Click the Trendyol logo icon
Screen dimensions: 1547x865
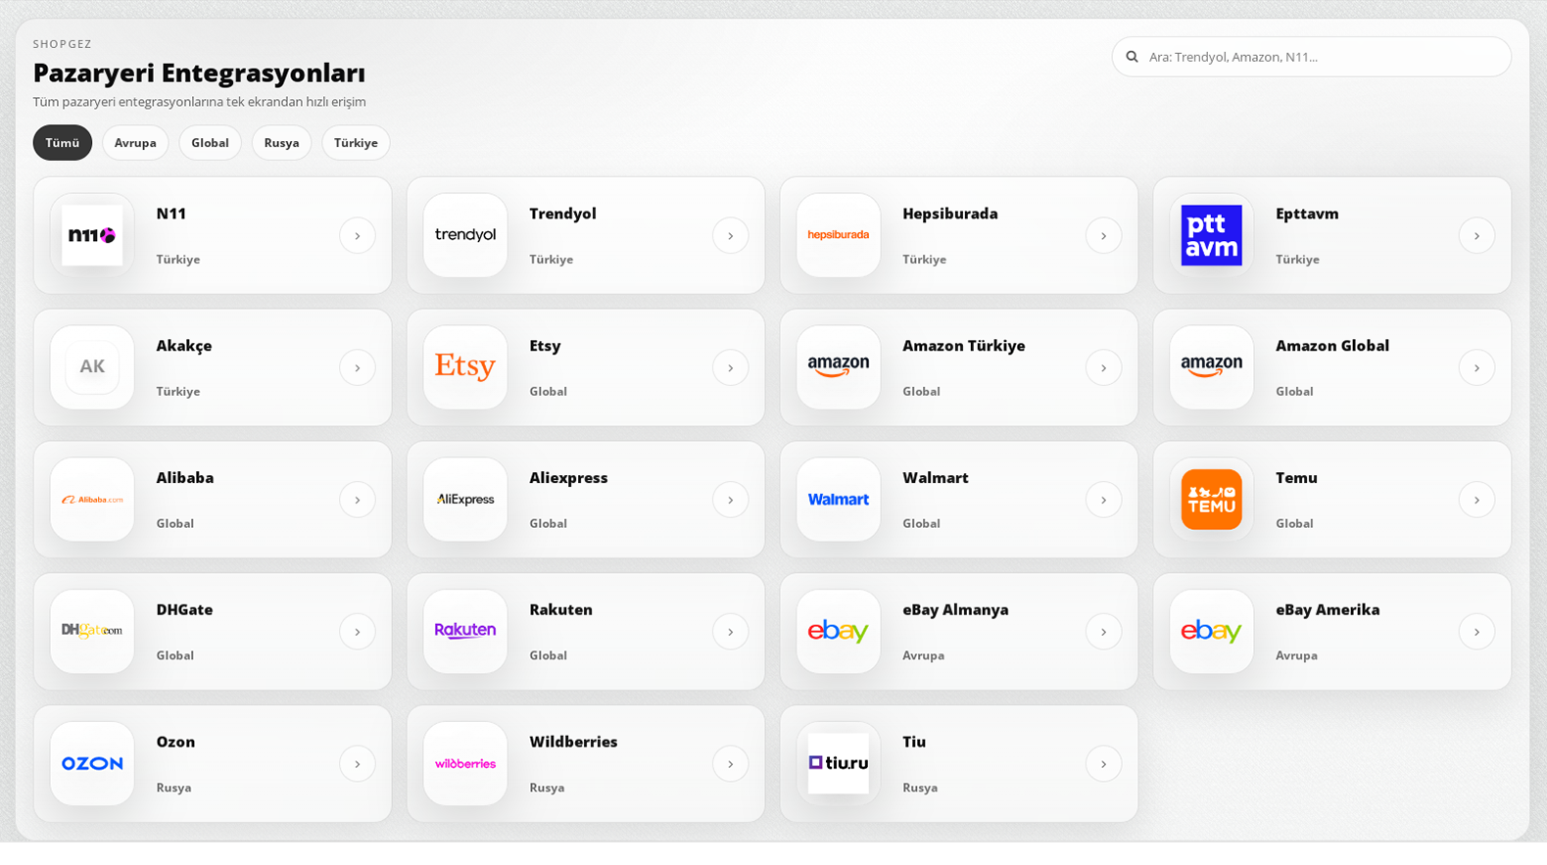point(465,235)
